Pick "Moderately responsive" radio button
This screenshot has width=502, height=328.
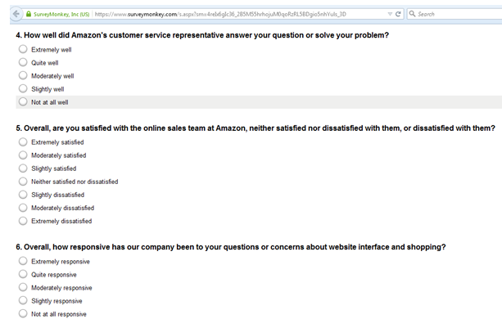point(23,287)
